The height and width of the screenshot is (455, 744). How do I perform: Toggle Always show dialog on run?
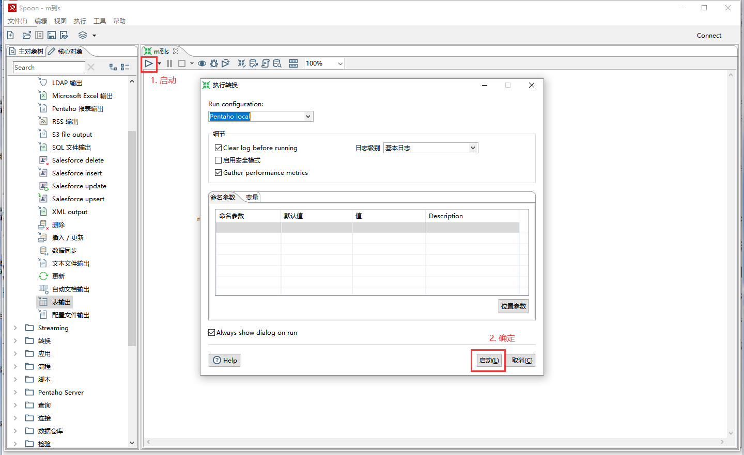211,332
